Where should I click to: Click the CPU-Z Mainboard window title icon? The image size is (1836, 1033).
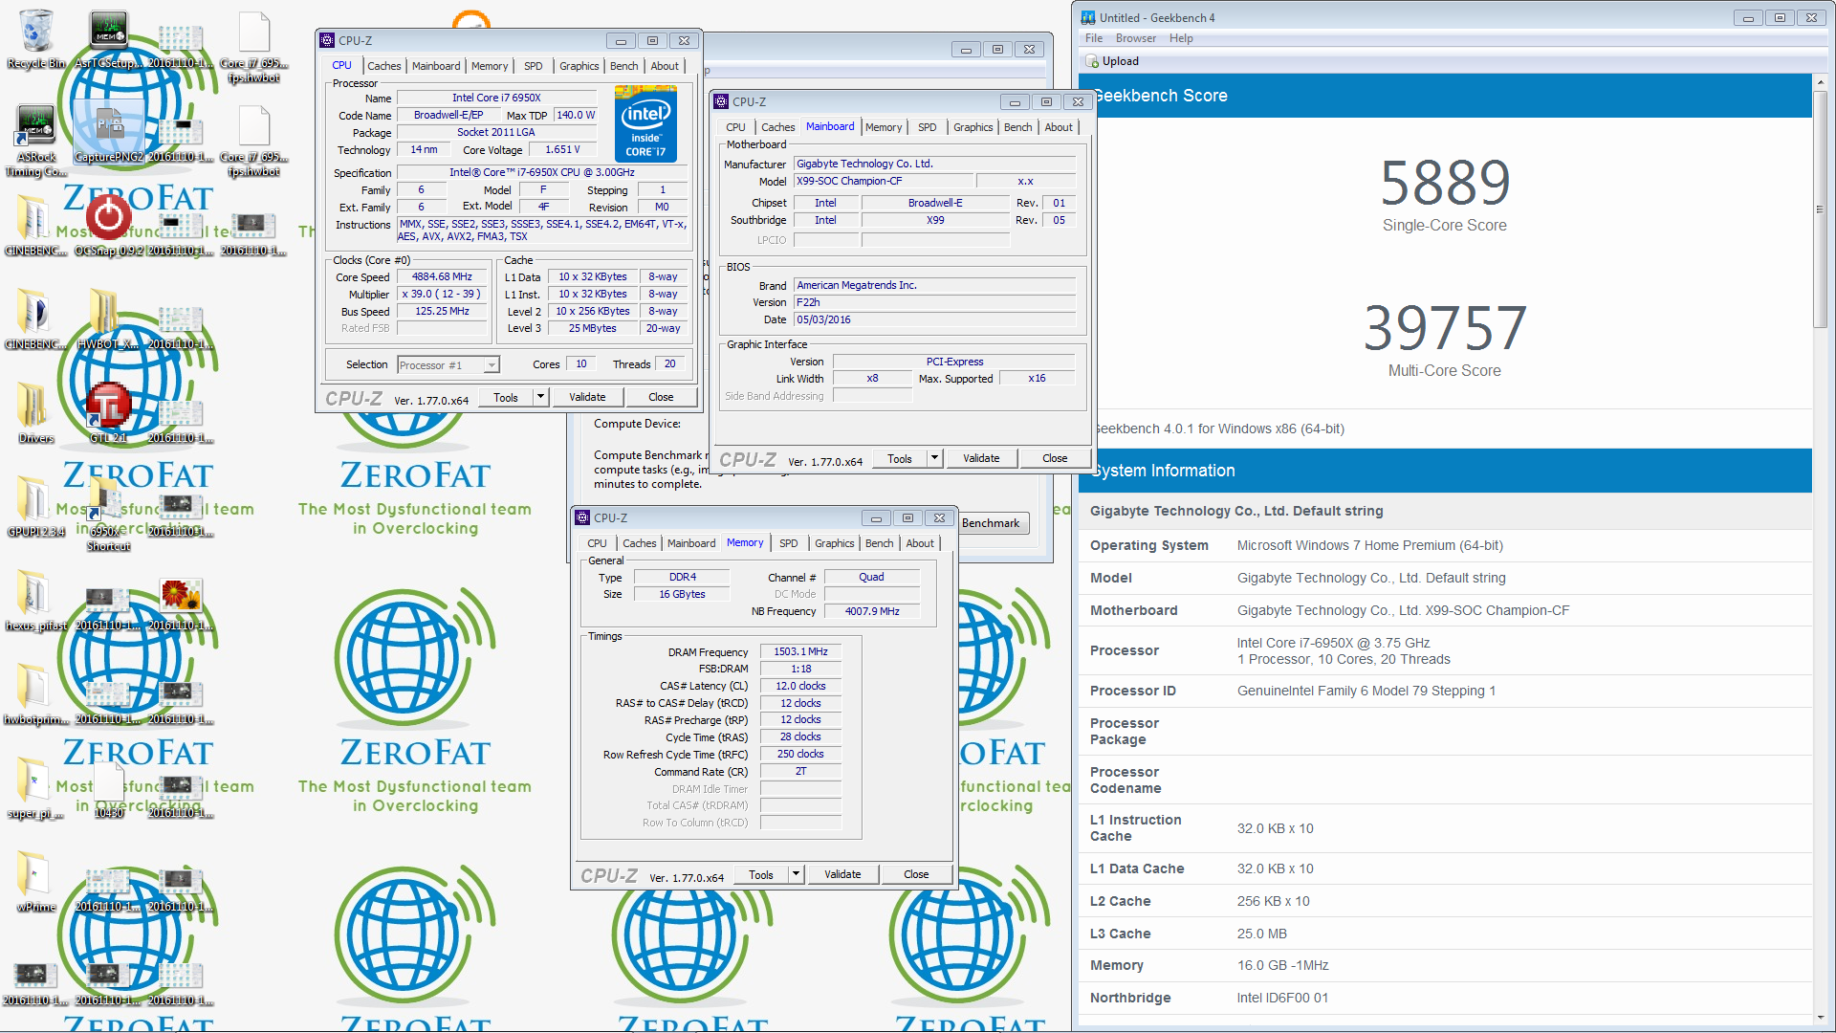tap(721, 101)
